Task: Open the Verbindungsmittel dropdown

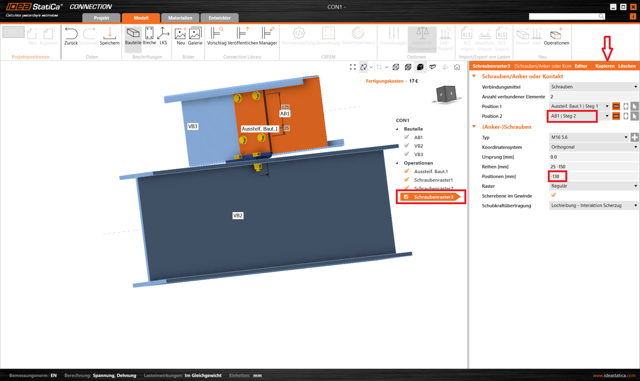Action: pos(593,87)
